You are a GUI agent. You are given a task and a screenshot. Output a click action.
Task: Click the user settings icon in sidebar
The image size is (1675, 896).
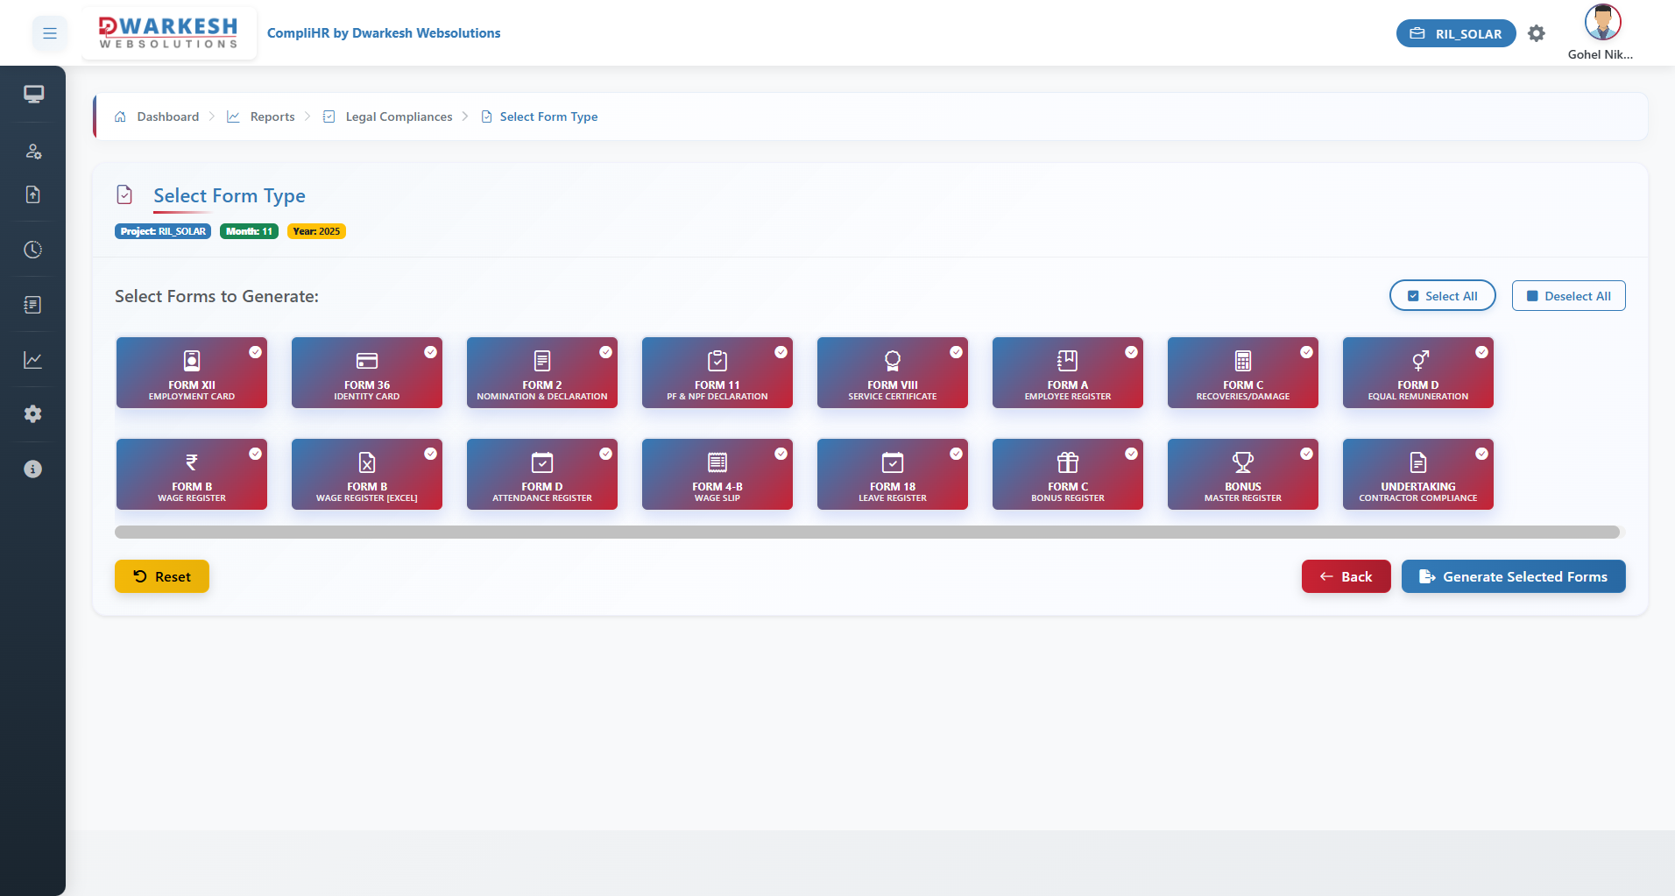pos(33,152)
